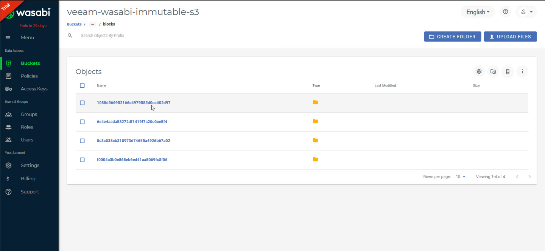Open folder f0004a3b0e868eb6ed41aa8069fc5f56
Screen dimensions: 545x251
click(x=132, y=160)
